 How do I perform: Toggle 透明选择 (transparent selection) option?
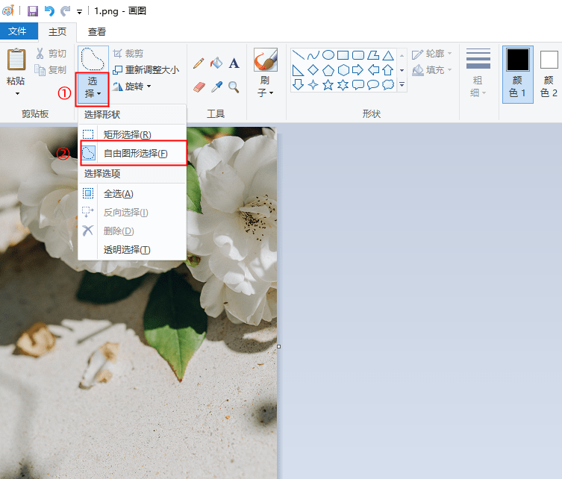tap(126, 250)
